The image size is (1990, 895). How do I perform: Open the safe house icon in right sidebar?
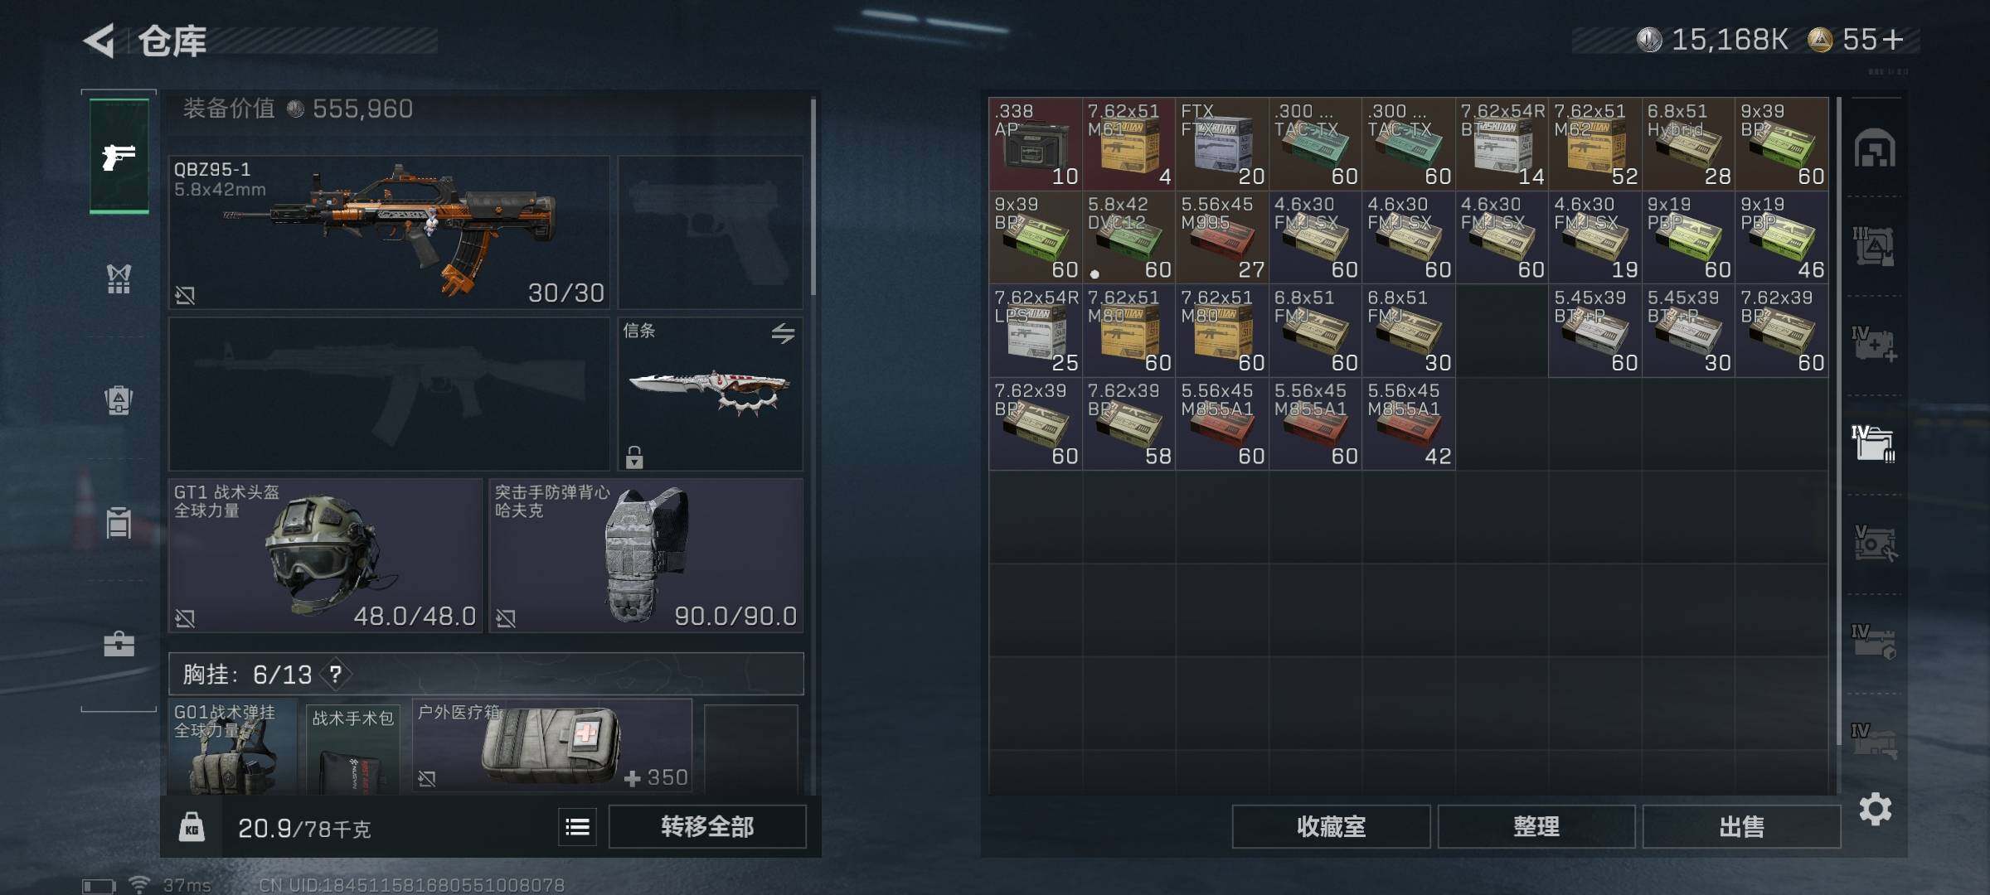(x=1875, y=149)
